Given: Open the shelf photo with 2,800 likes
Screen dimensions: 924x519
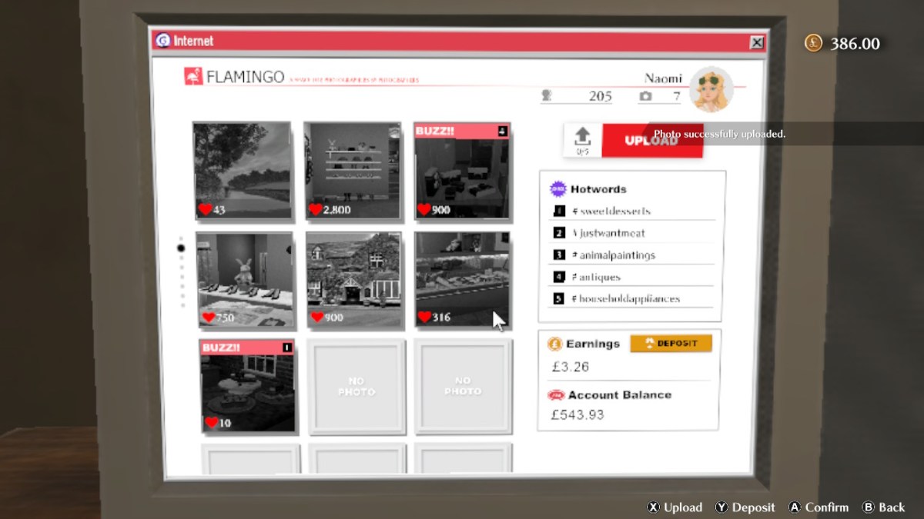Looking at the screenshot, I should click(x=352, y=171).
